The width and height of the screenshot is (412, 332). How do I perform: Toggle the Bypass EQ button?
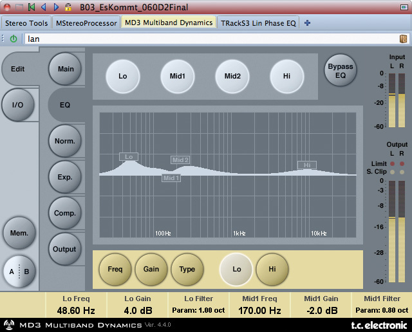(341, 70)
